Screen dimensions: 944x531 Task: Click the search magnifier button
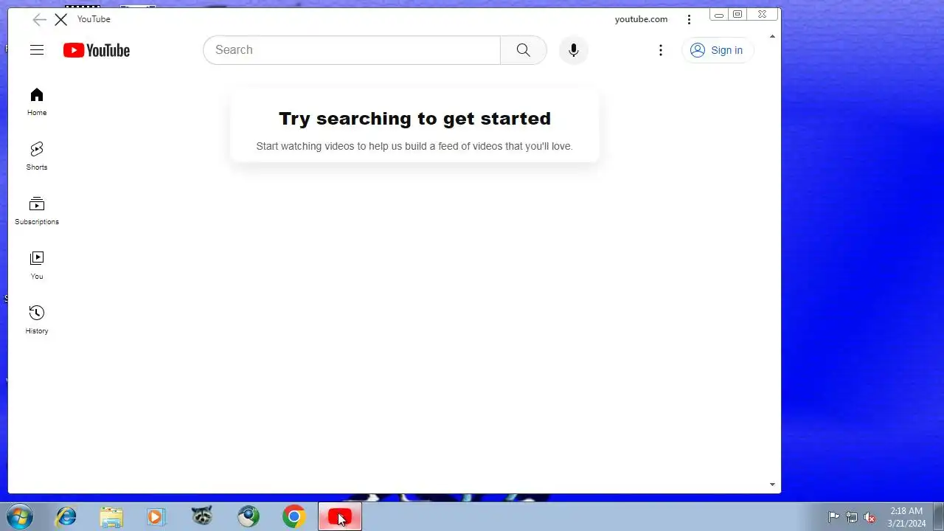[x=524, y=50]
